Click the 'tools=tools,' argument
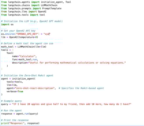 (x=15, y=82)
